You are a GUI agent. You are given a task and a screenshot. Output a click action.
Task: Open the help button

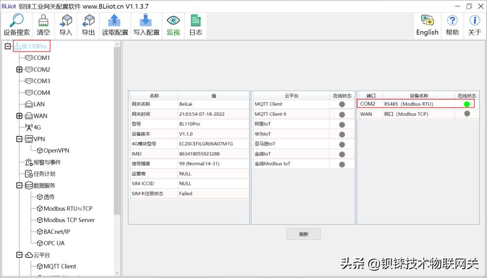[452, 26]
